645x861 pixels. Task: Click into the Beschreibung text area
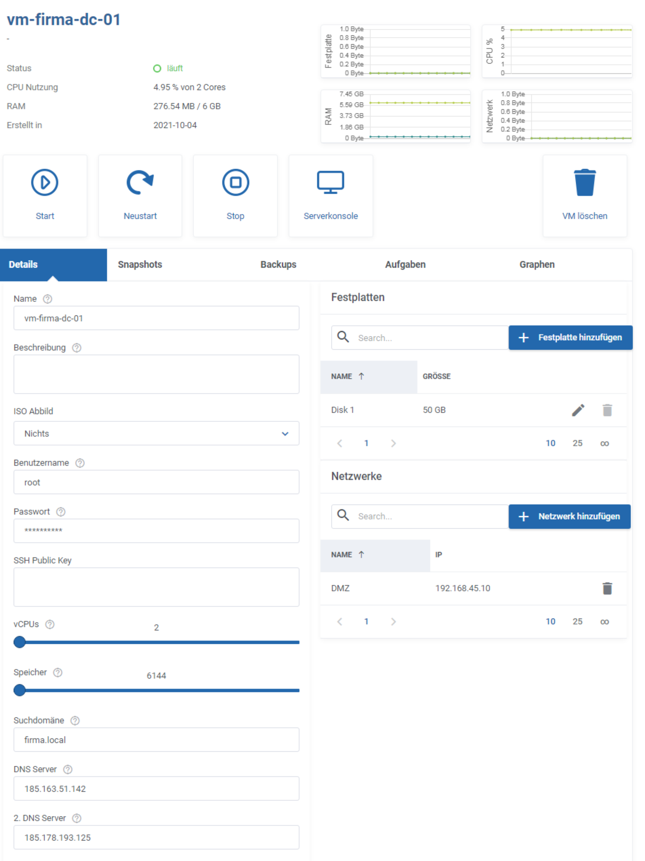point(156,374)
